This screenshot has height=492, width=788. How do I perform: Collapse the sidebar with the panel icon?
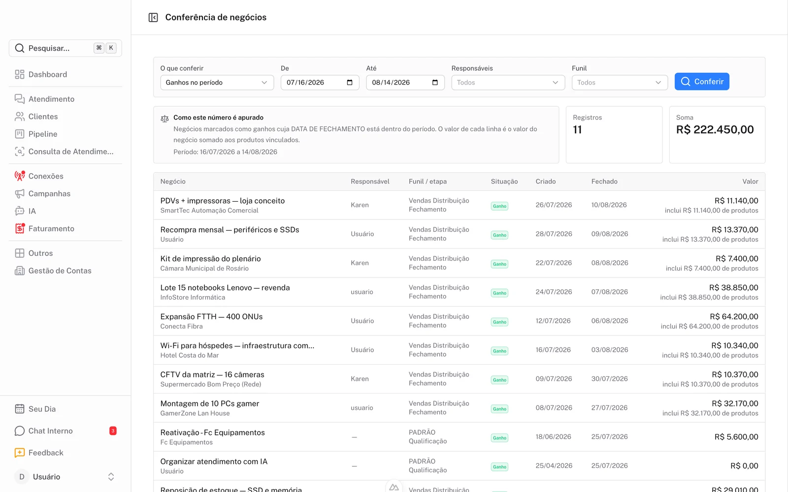[x=153, y=18]
